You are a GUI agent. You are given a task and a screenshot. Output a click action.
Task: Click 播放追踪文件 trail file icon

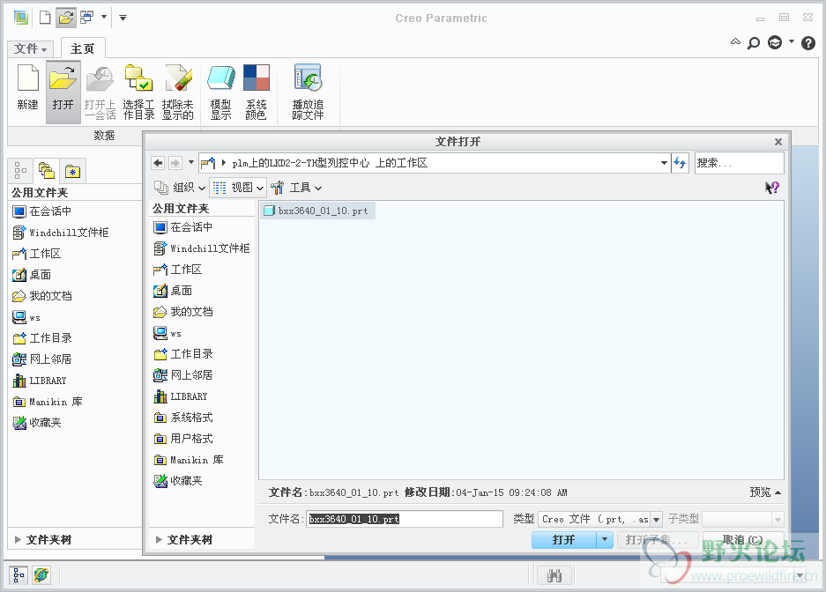click(309, 92)
